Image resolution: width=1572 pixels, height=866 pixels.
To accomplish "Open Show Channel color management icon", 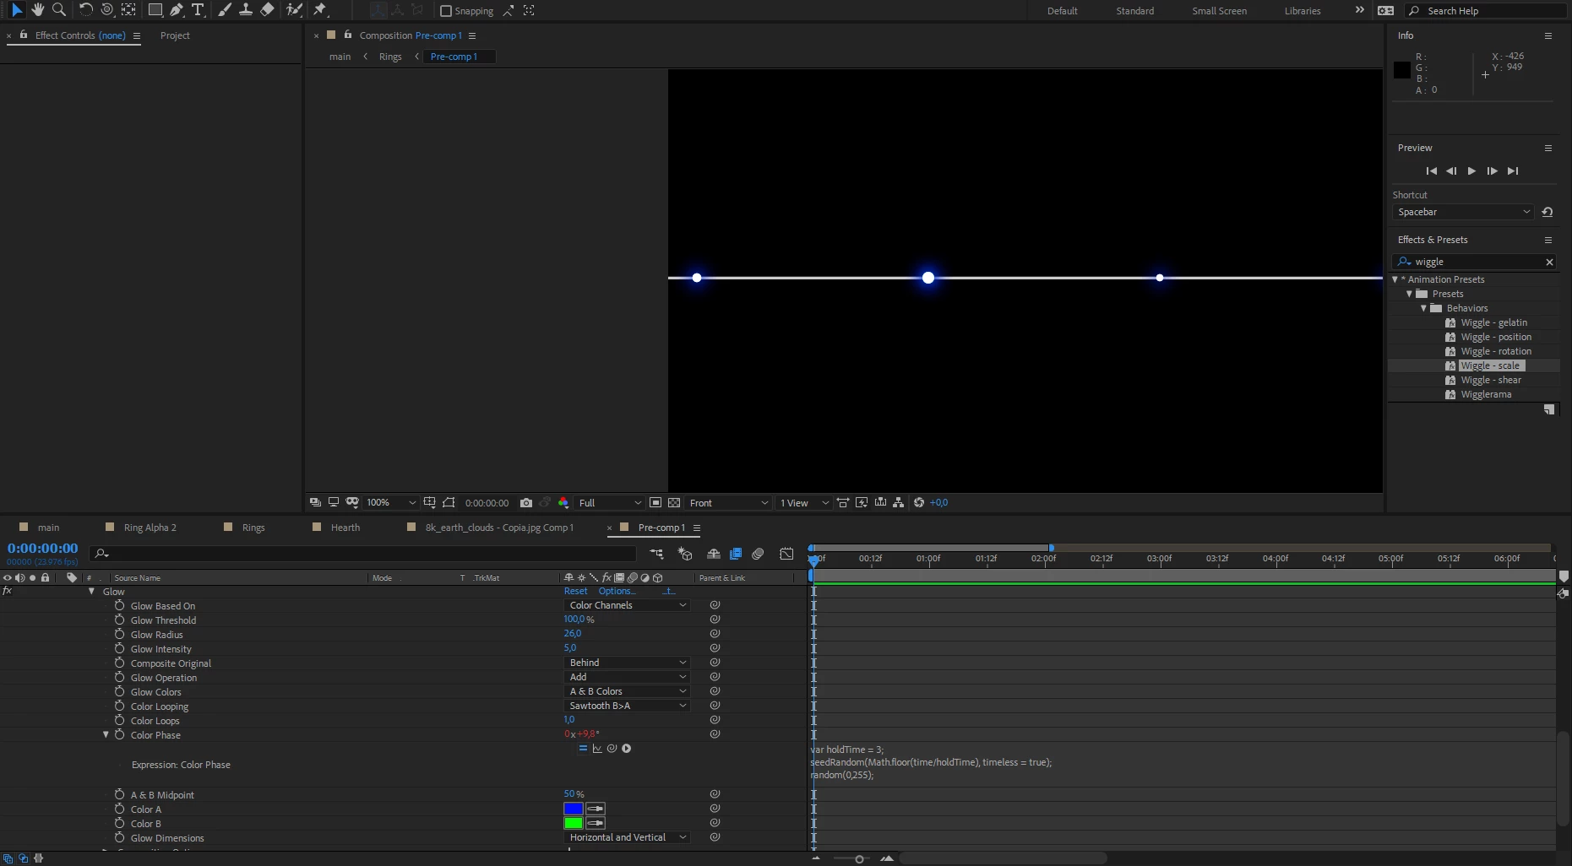I will pyautogui.click(x=563, y=502).
